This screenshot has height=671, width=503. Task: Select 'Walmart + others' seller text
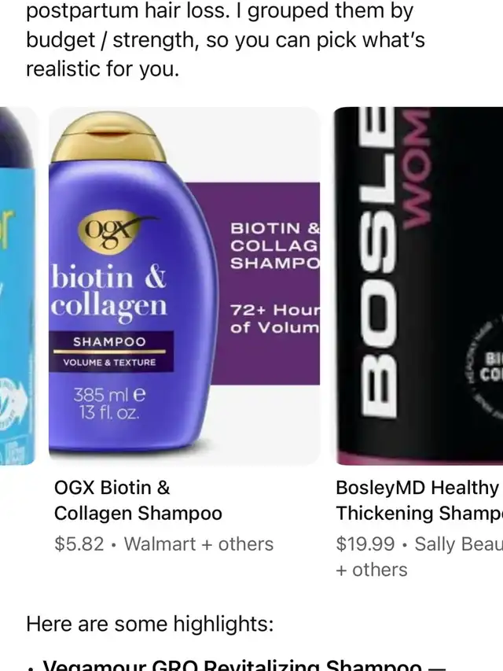click(199, 544)
